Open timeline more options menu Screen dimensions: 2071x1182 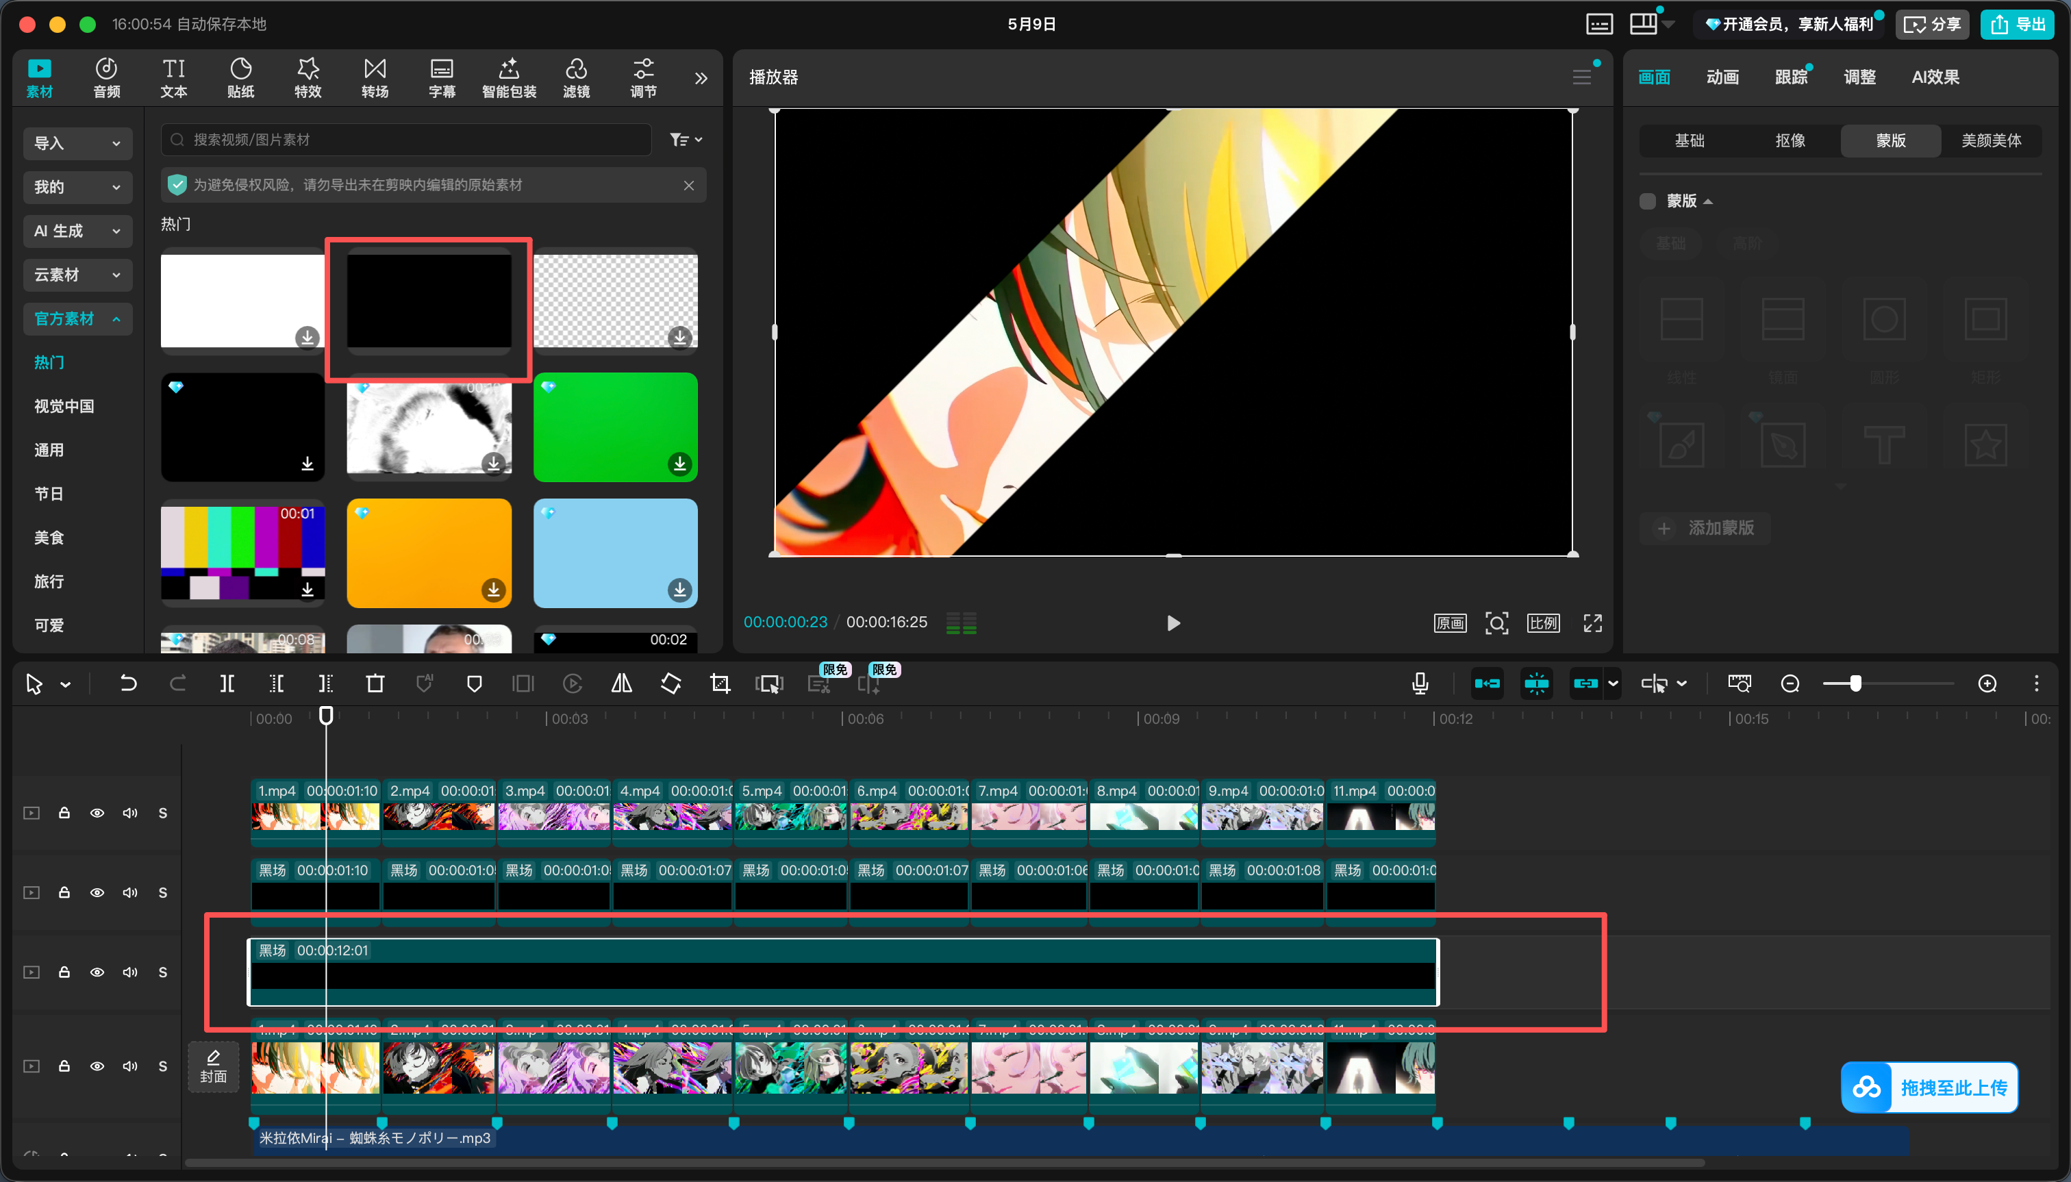[2036, 683]
